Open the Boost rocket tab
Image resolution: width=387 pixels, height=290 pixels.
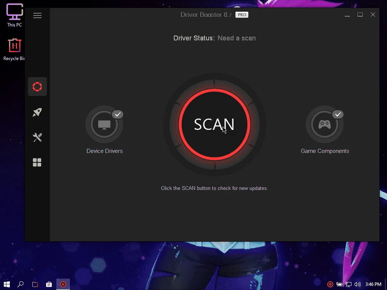pos(37,112)
